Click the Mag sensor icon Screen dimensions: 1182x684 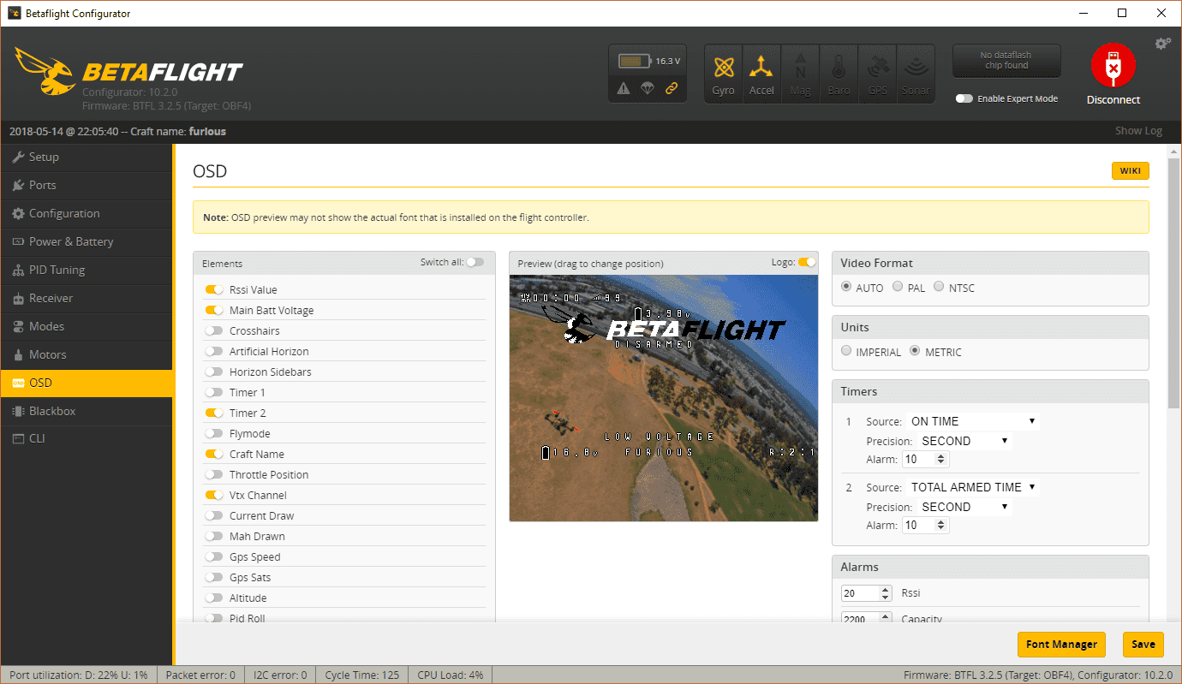800,74
